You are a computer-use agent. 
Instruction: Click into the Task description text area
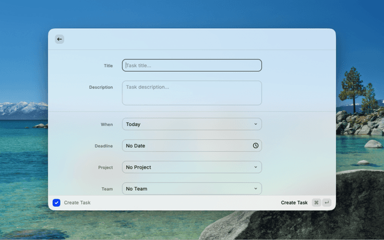192,93
